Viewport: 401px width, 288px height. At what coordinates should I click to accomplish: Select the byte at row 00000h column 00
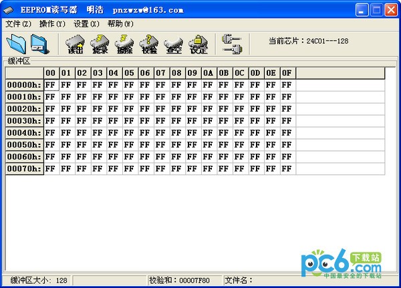51,85
